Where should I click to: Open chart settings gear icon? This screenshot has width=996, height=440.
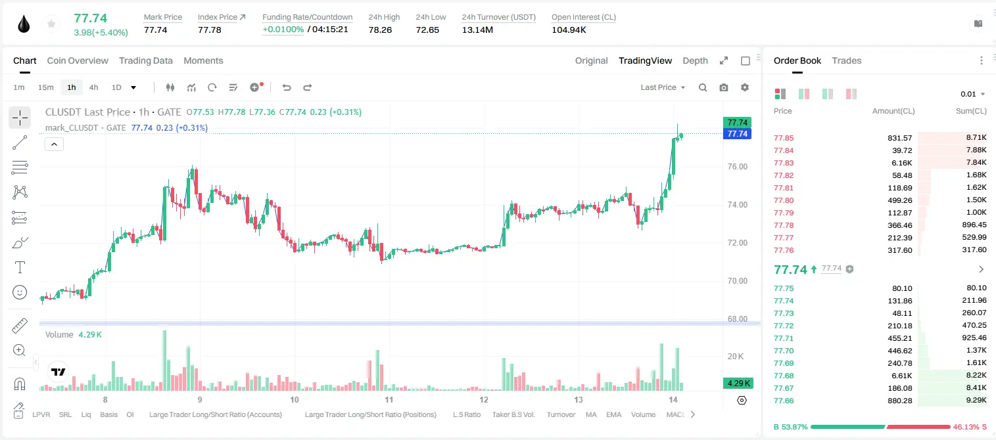click(x=745, y=87)
